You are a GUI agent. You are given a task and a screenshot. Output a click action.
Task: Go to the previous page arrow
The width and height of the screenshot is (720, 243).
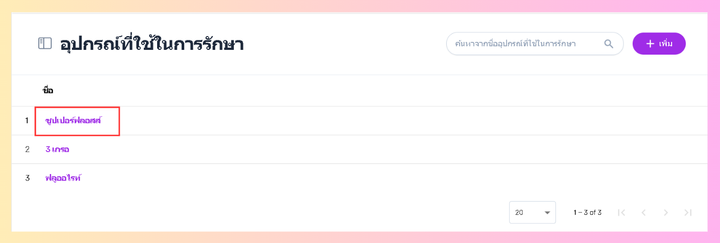pyautogui.click(x=643, y=213)
